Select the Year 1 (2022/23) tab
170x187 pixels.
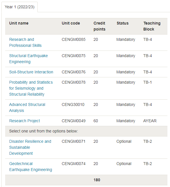tap(20, 7)
